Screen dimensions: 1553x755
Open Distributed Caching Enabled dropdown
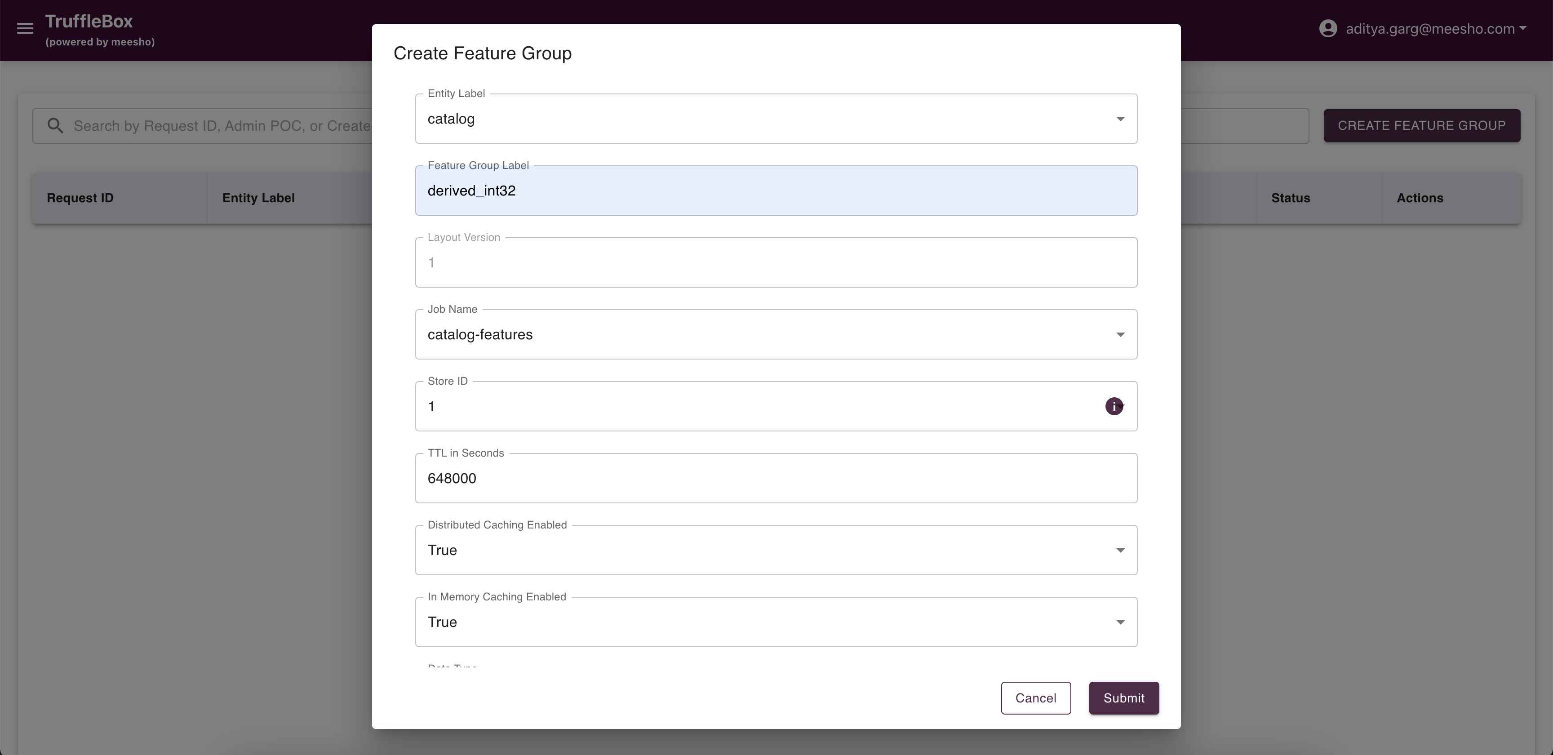(x=776, y=550)
